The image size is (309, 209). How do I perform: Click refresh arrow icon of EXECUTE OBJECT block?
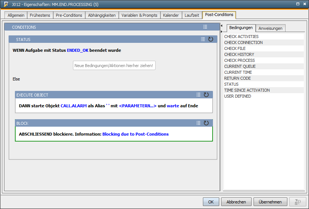206,95
